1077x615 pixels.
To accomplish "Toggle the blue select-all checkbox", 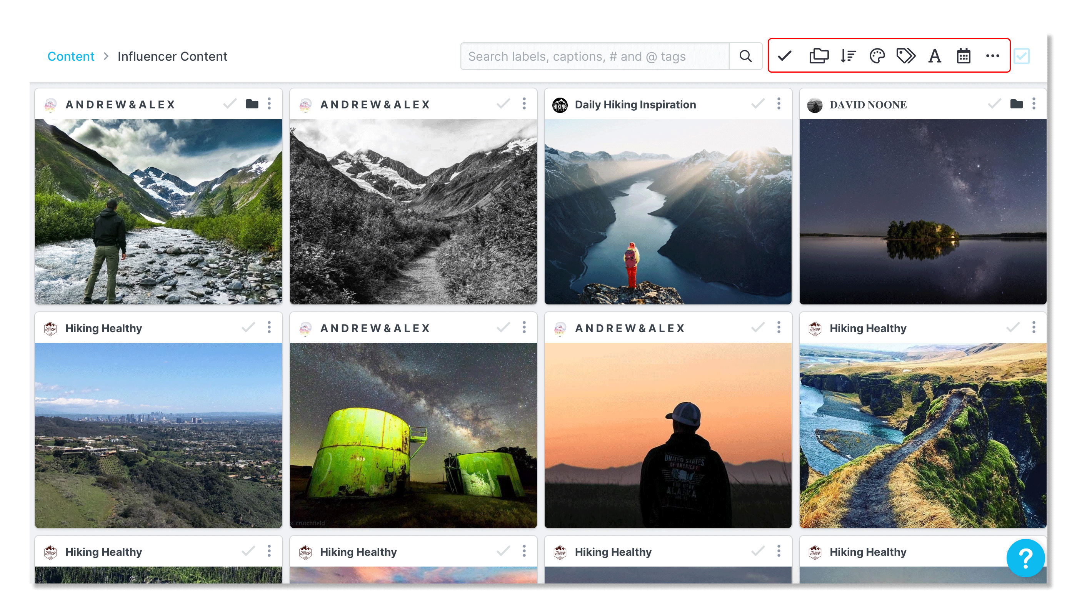I will [x=1022, y=56].
